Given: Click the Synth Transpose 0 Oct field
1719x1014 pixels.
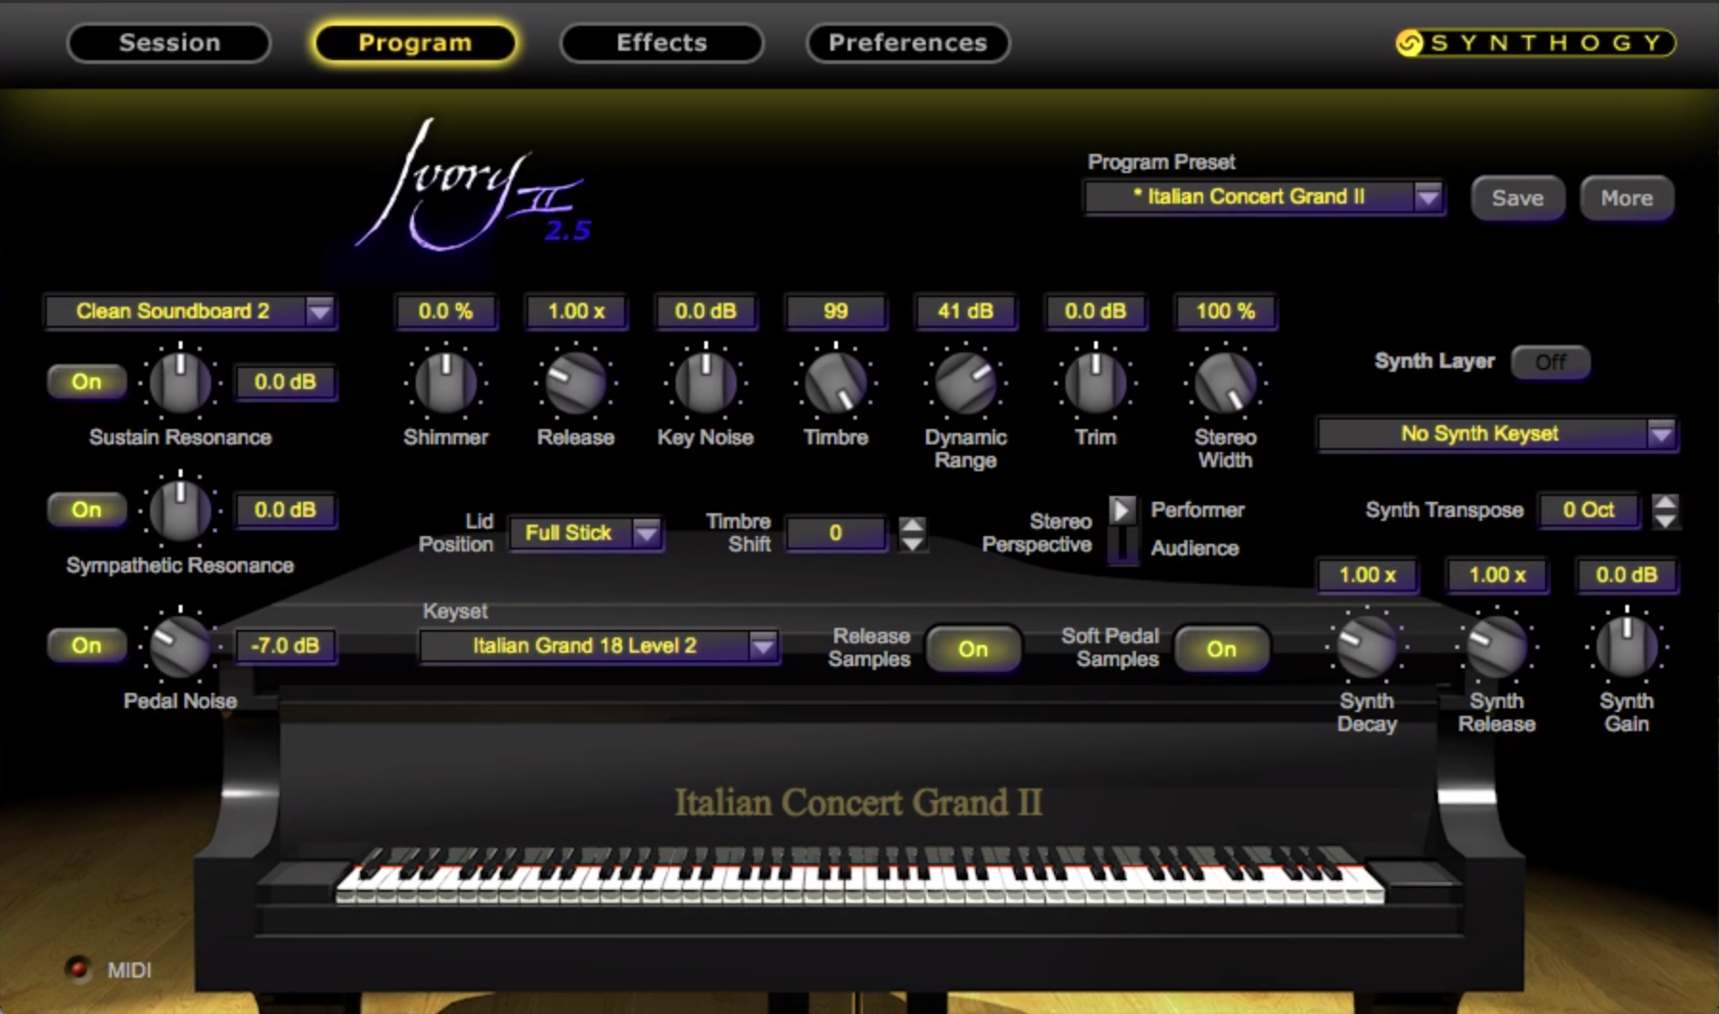Looking at the screenshot, I should point(1588,510).
